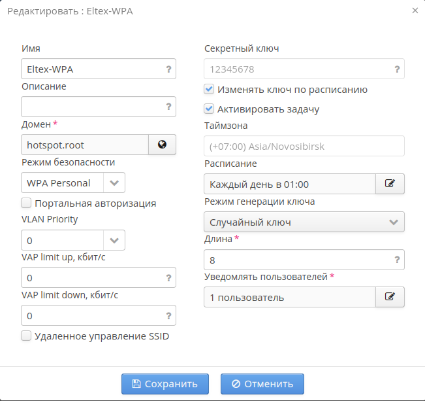Disable the Активировать задачу checkbox
Viewport: 425px width, 401px height.
(x=209, y=109)
